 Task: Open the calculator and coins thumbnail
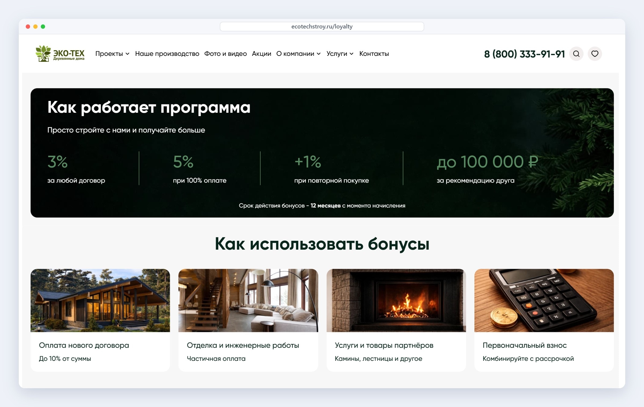pos(544,300)
